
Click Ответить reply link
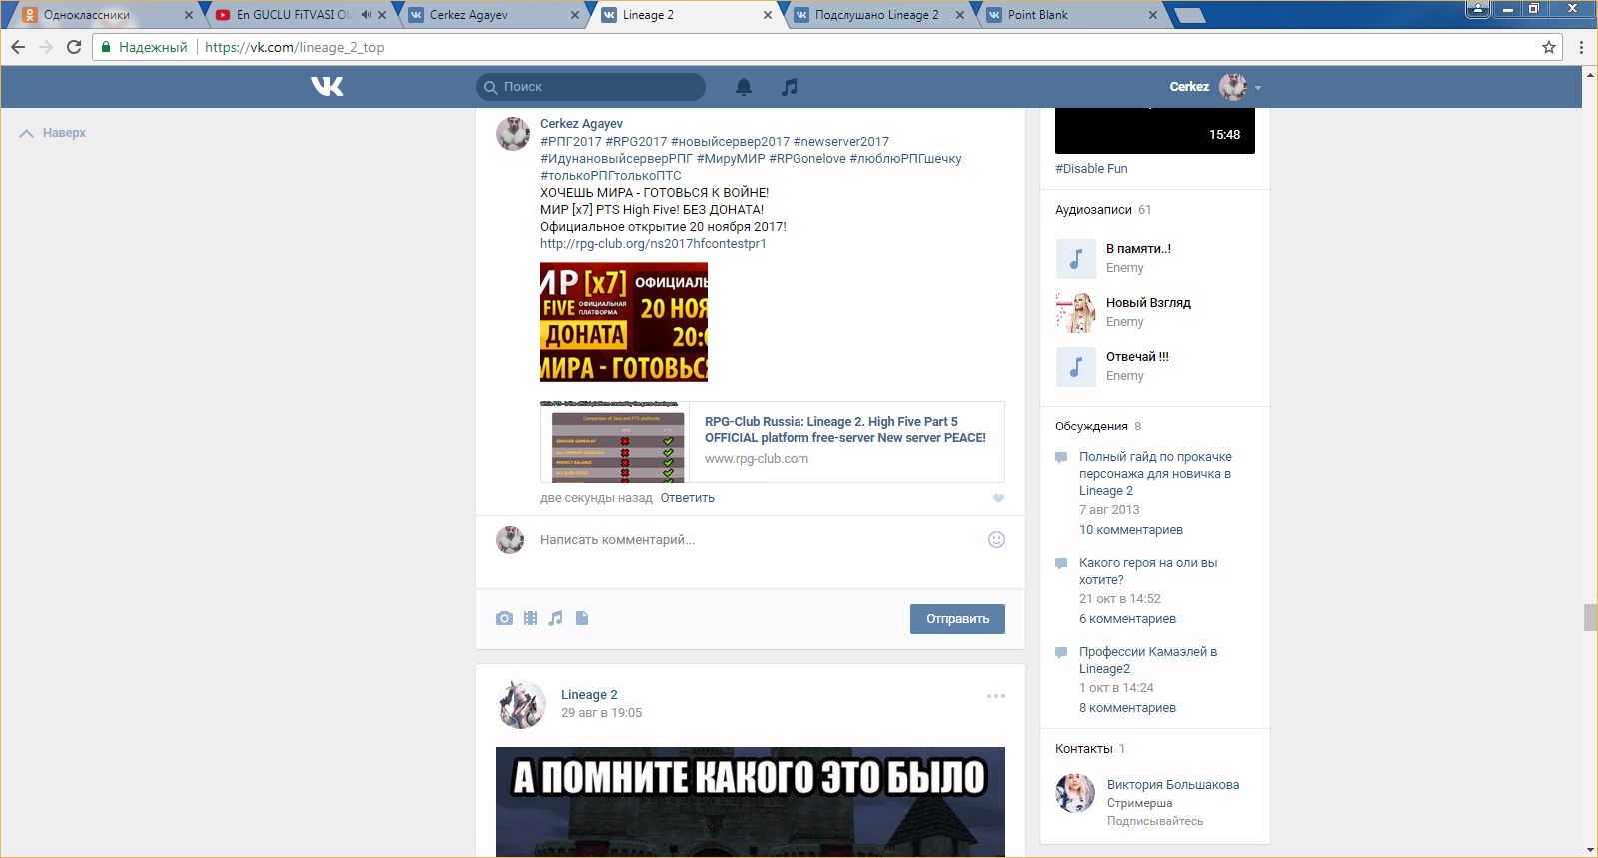688,498
